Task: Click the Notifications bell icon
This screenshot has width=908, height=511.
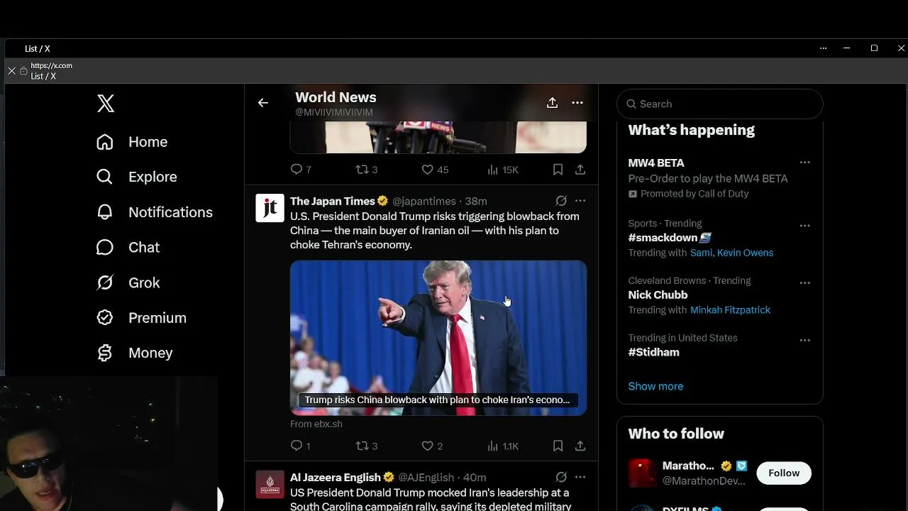Action: (x=105, y=212)
